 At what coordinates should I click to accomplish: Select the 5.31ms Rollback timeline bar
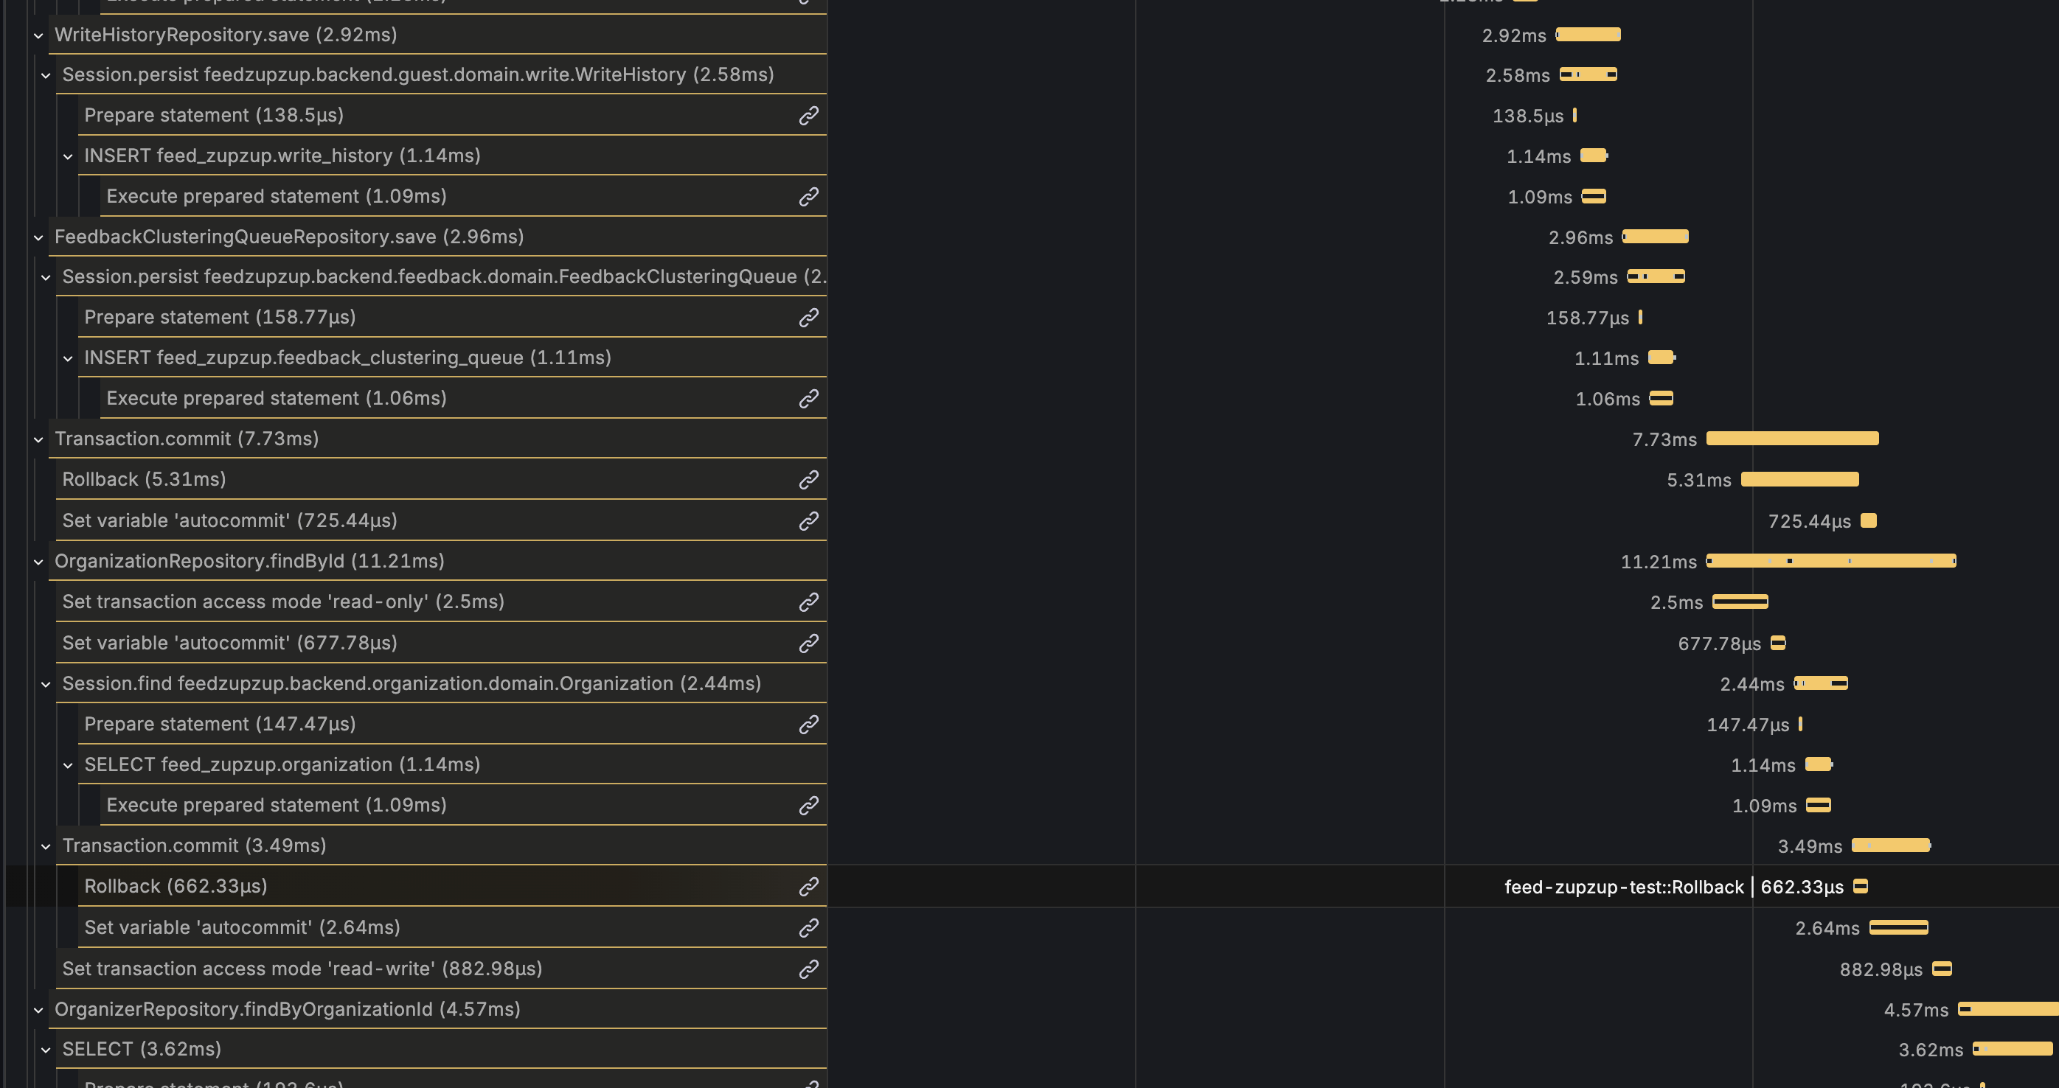(x=1800, y=479)
